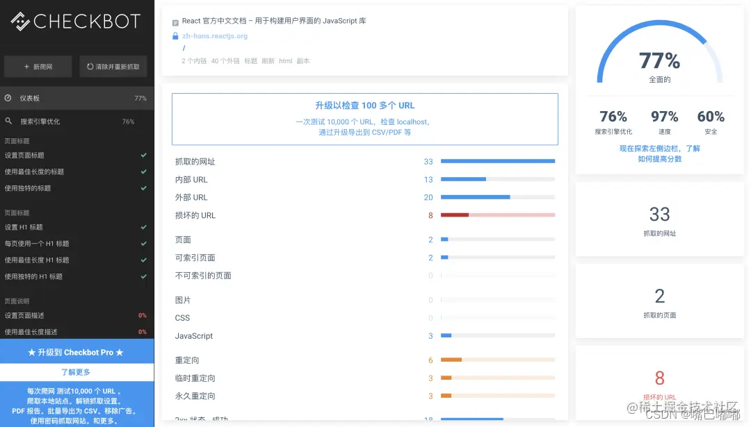Click the 抓取的网址 progress bar
The width and height of the screenshot is (751, 427).
(497, 161)
